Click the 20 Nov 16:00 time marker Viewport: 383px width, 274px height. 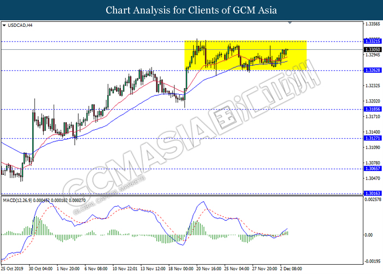point(209,269)
